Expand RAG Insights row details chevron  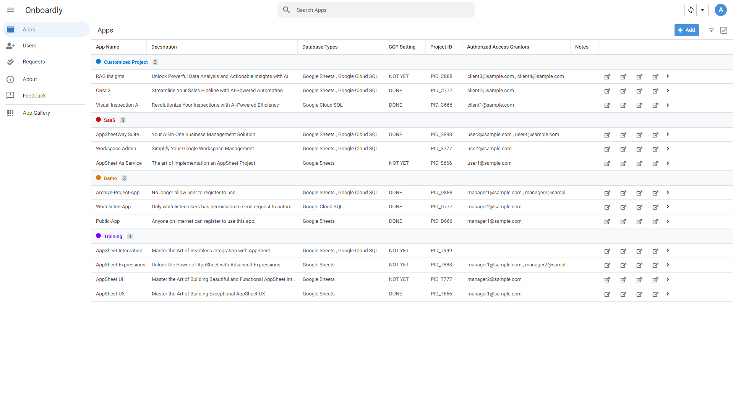[668, 76]
